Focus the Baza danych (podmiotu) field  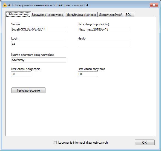pyautogui.click(x=104, y=29)
